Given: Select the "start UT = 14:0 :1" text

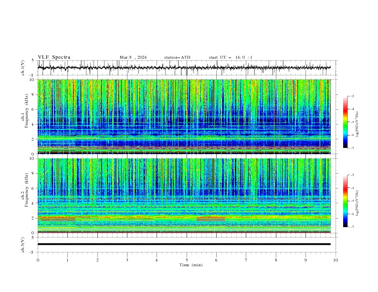Looking at the screenshot, I should pyautogui.click(x=231, y=57).
